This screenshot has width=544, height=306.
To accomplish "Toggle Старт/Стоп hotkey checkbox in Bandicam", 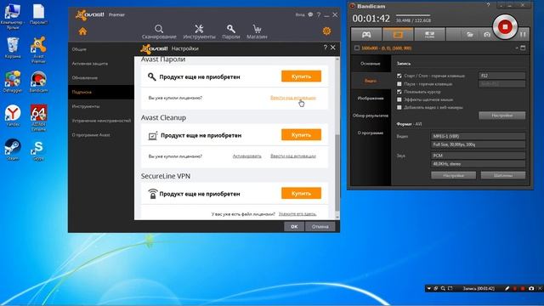I will [x=399, y=76].
